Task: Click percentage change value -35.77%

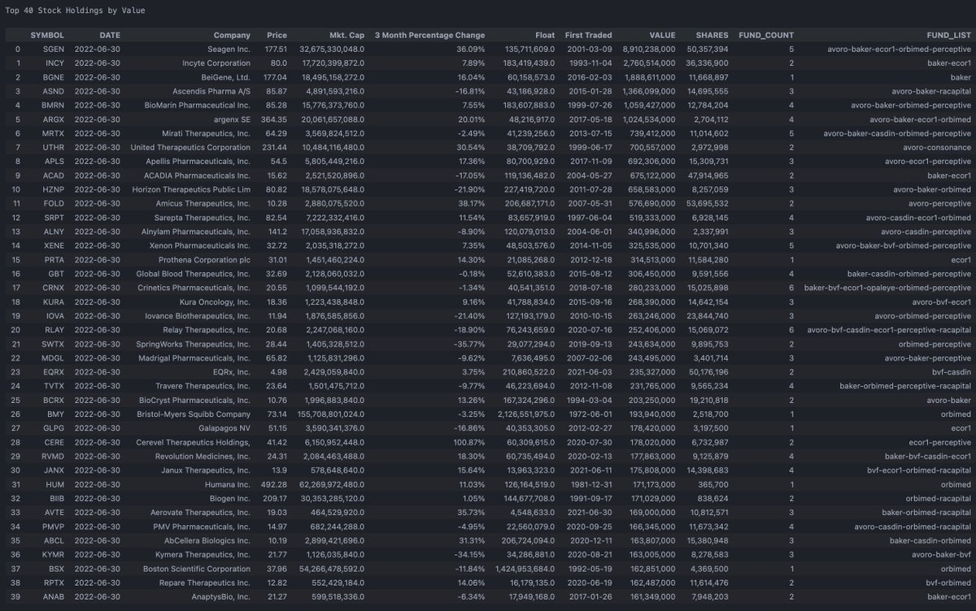Action: point(469,343)
